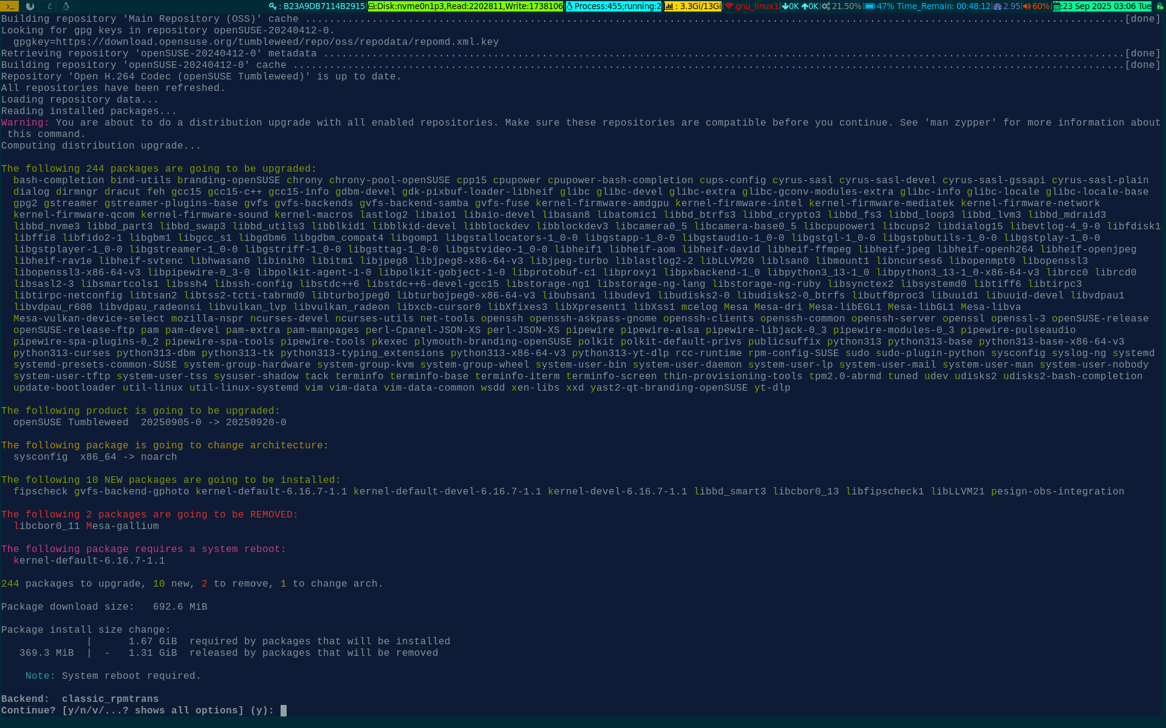Viewport: 1166px width, 728px height.
Task: Click the '244 packages are going to be upgraded' heading
Action: pos(159,169)
